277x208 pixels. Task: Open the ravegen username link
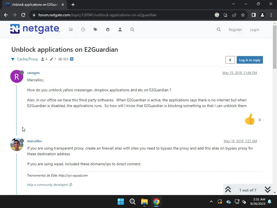[33, 73]
